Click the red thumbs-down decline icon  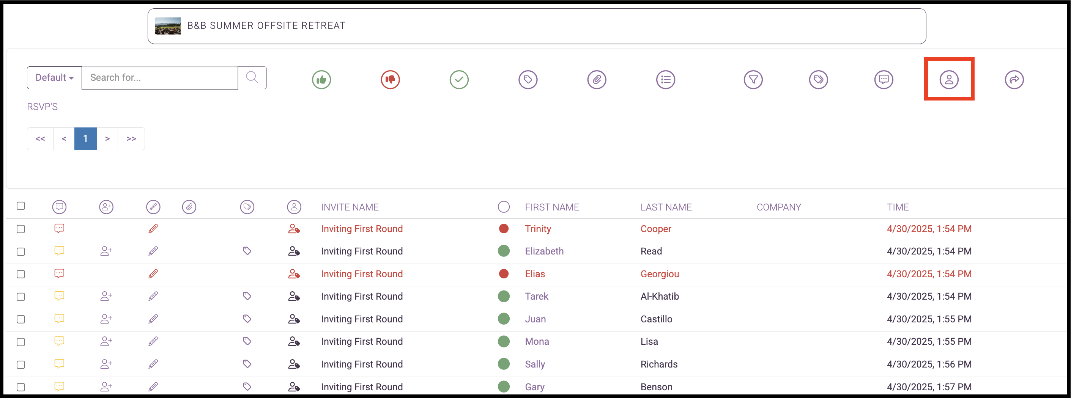[x=390, y=79]
